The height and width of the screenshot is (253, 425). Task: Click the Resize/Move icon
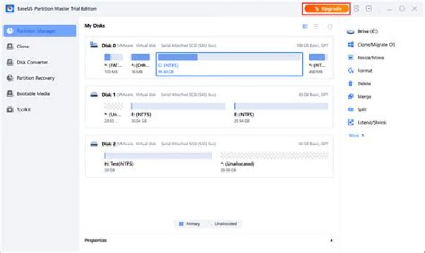[351, 57]
